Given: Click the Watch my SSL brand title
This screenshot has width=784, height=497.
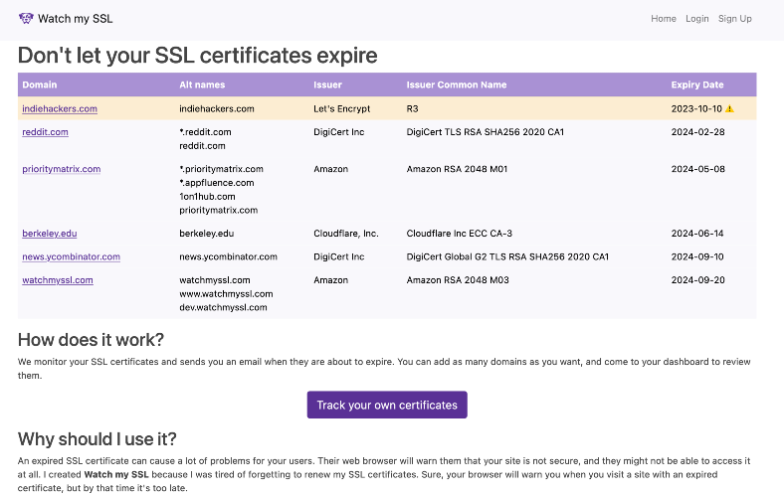Looking at the screenshot, I should click(x=76, y=19).
